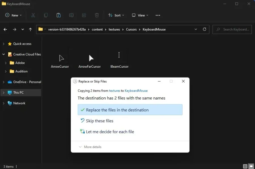This screenshot has width=255, height=169.
Task: Expand More details in the dialog
Action: (90, 147)
